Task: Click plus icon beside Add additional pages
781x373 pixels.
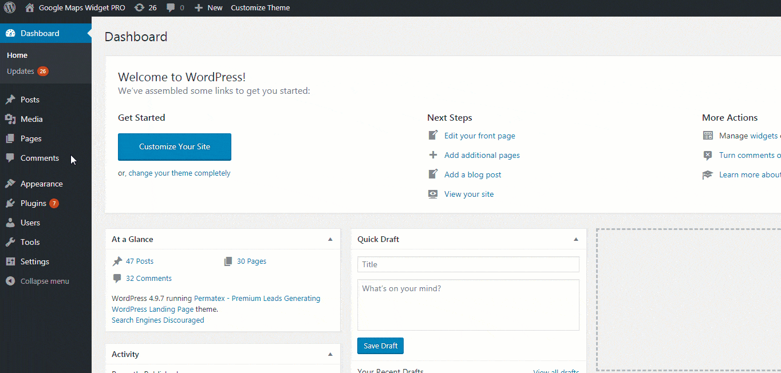Action: [x=433, y=155]
